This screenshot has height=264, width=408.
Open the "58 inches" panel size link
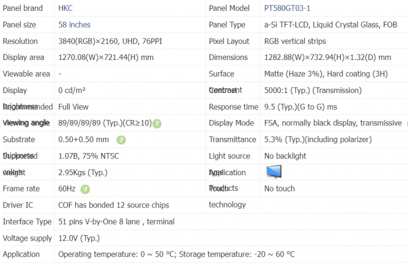(x=74, y=25)
